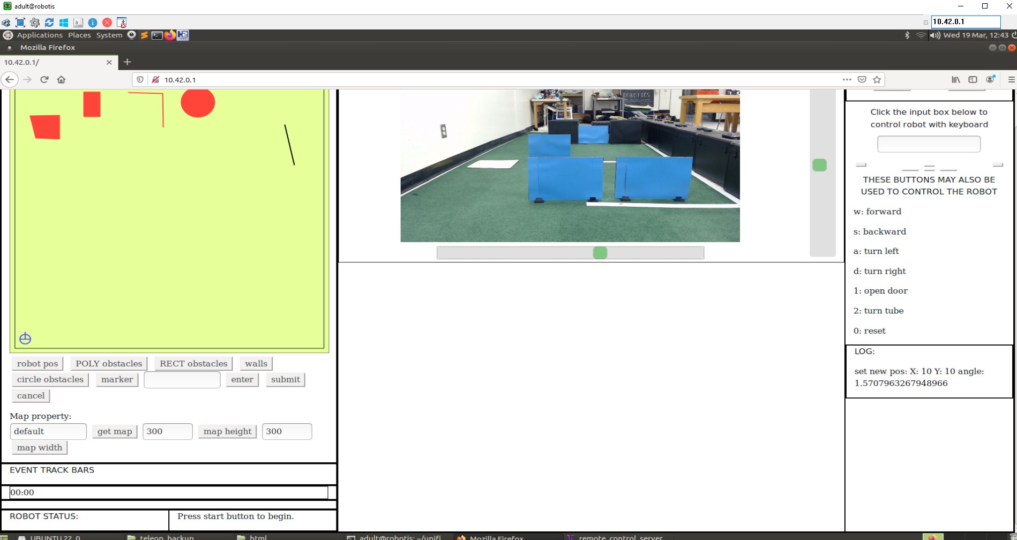Click the 'walls' button
Screen dimensions: 1017x540
tap(256, 364)
